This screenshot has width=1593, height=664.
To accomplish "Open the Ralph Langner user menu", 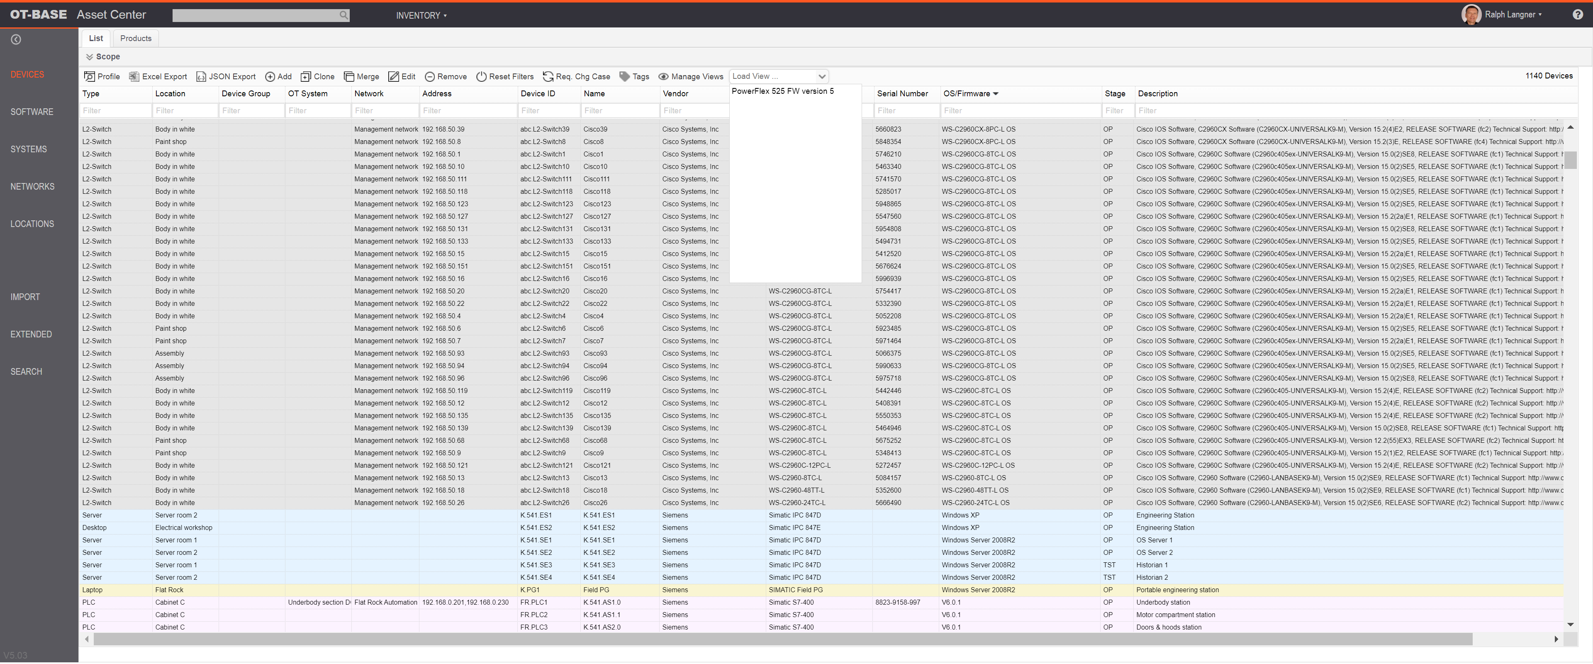I will 1513,15.
